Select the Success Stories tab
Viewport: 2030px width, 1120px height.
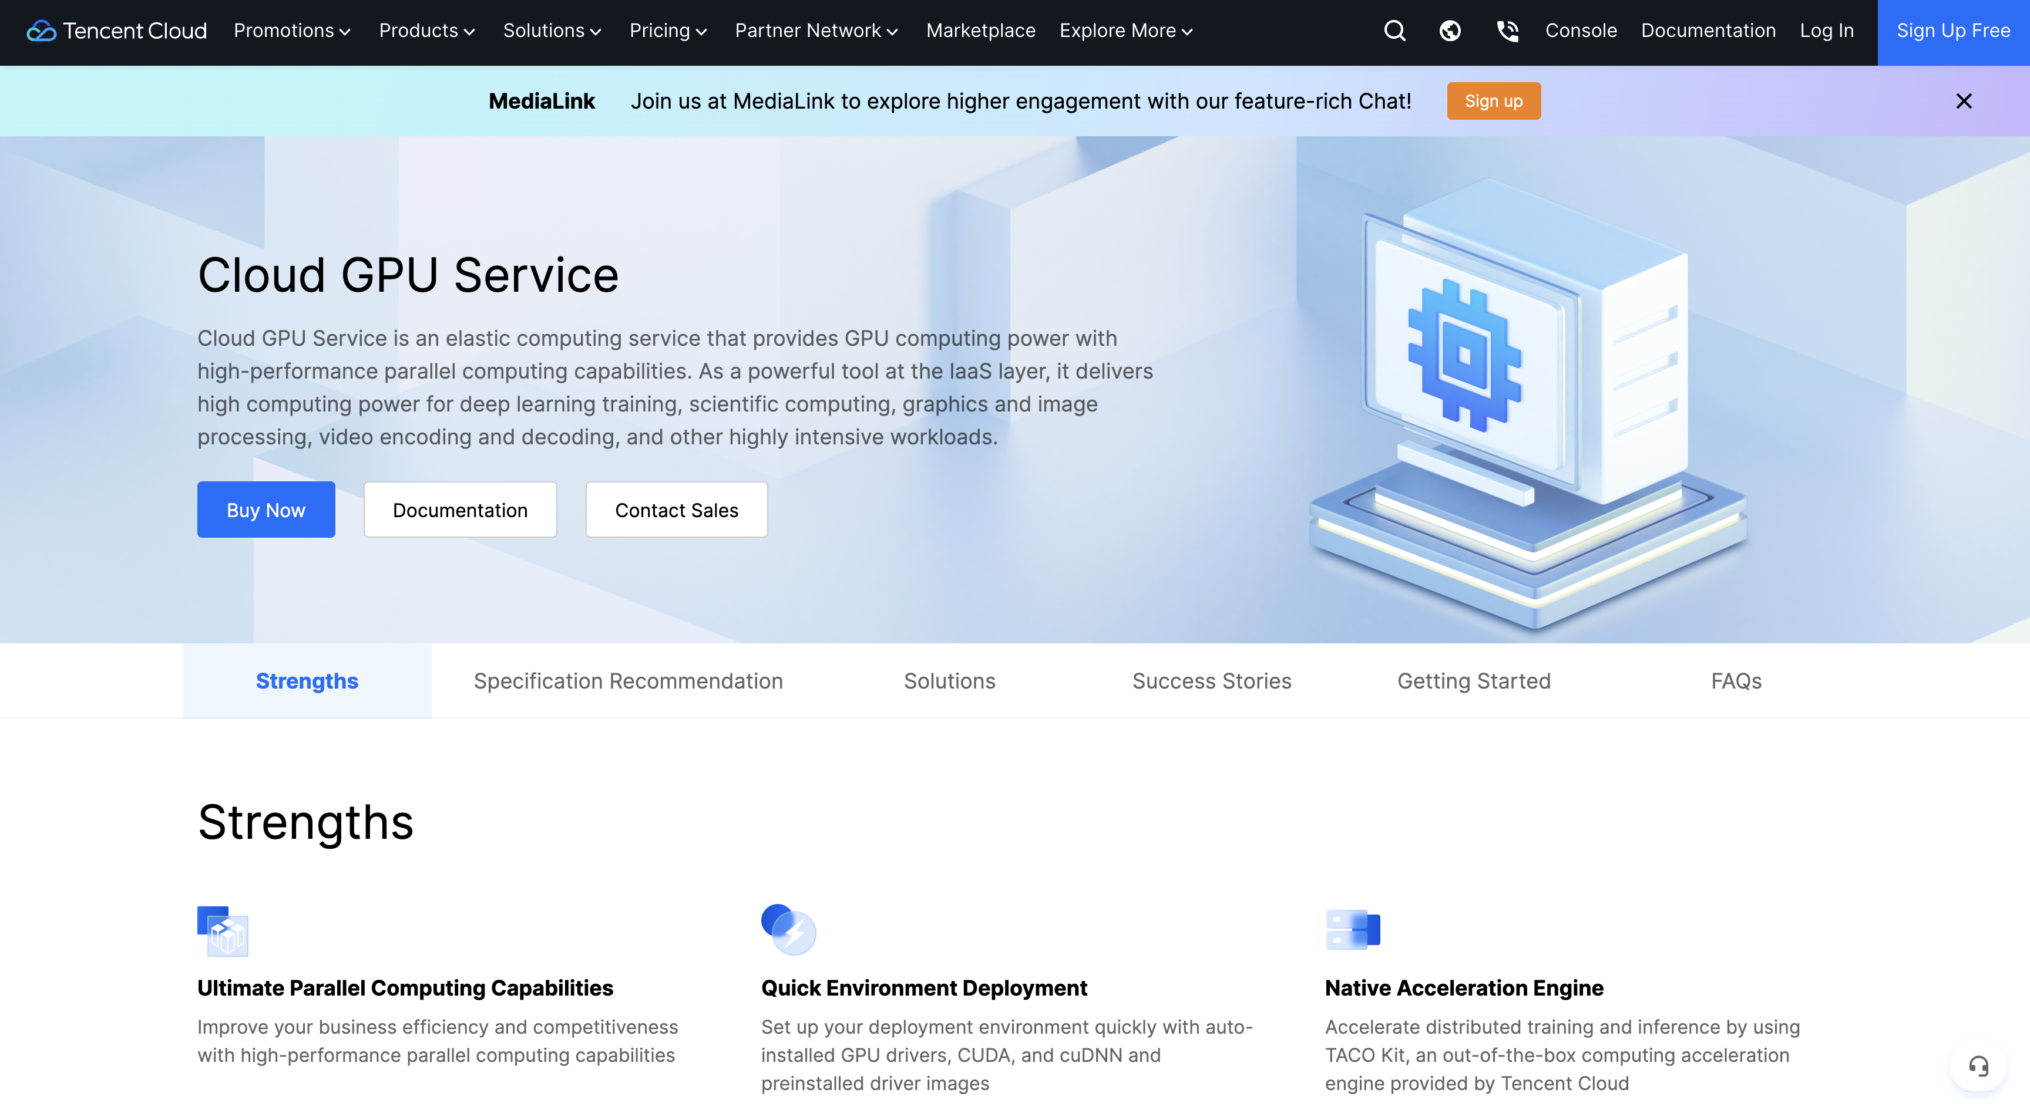[1211, 680]
